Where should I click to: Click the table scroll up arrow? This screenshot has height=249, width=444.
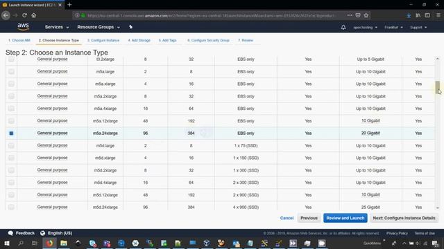pos(438,59)
